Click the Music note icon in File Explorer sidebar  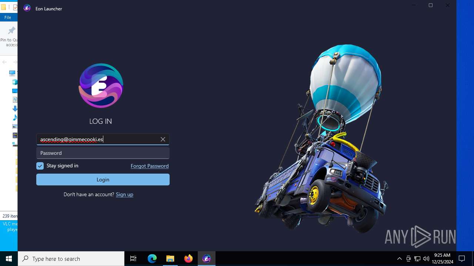(15, 117)
